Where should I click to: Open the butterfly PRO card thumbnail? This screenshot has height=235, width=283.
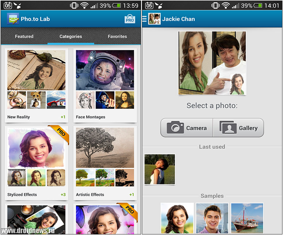coord(105,220)
